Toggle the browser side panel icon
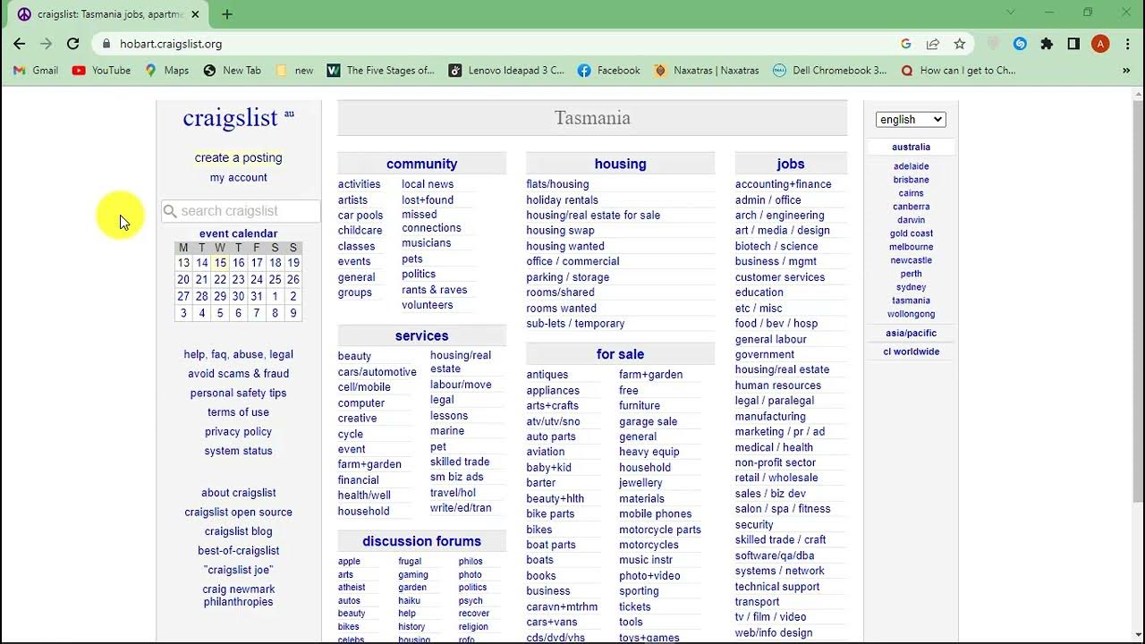Screen dimensions: 1145x644 [x=1073, y=44]
